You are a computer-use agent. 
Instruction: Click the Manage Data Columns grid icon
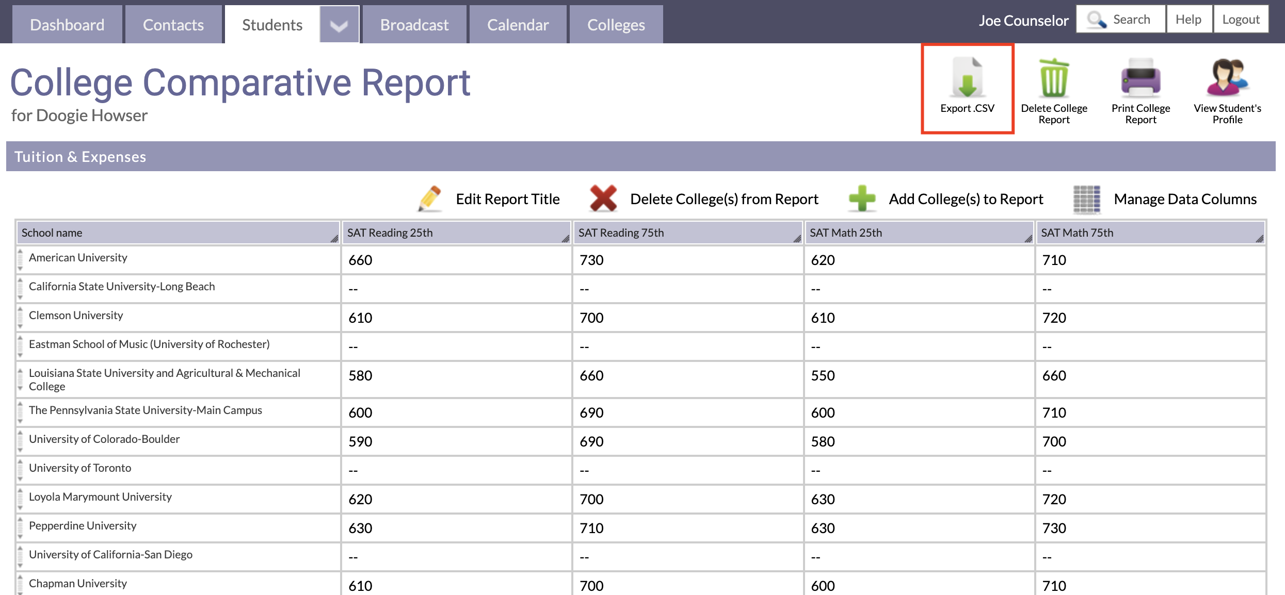pos(1087,199)
